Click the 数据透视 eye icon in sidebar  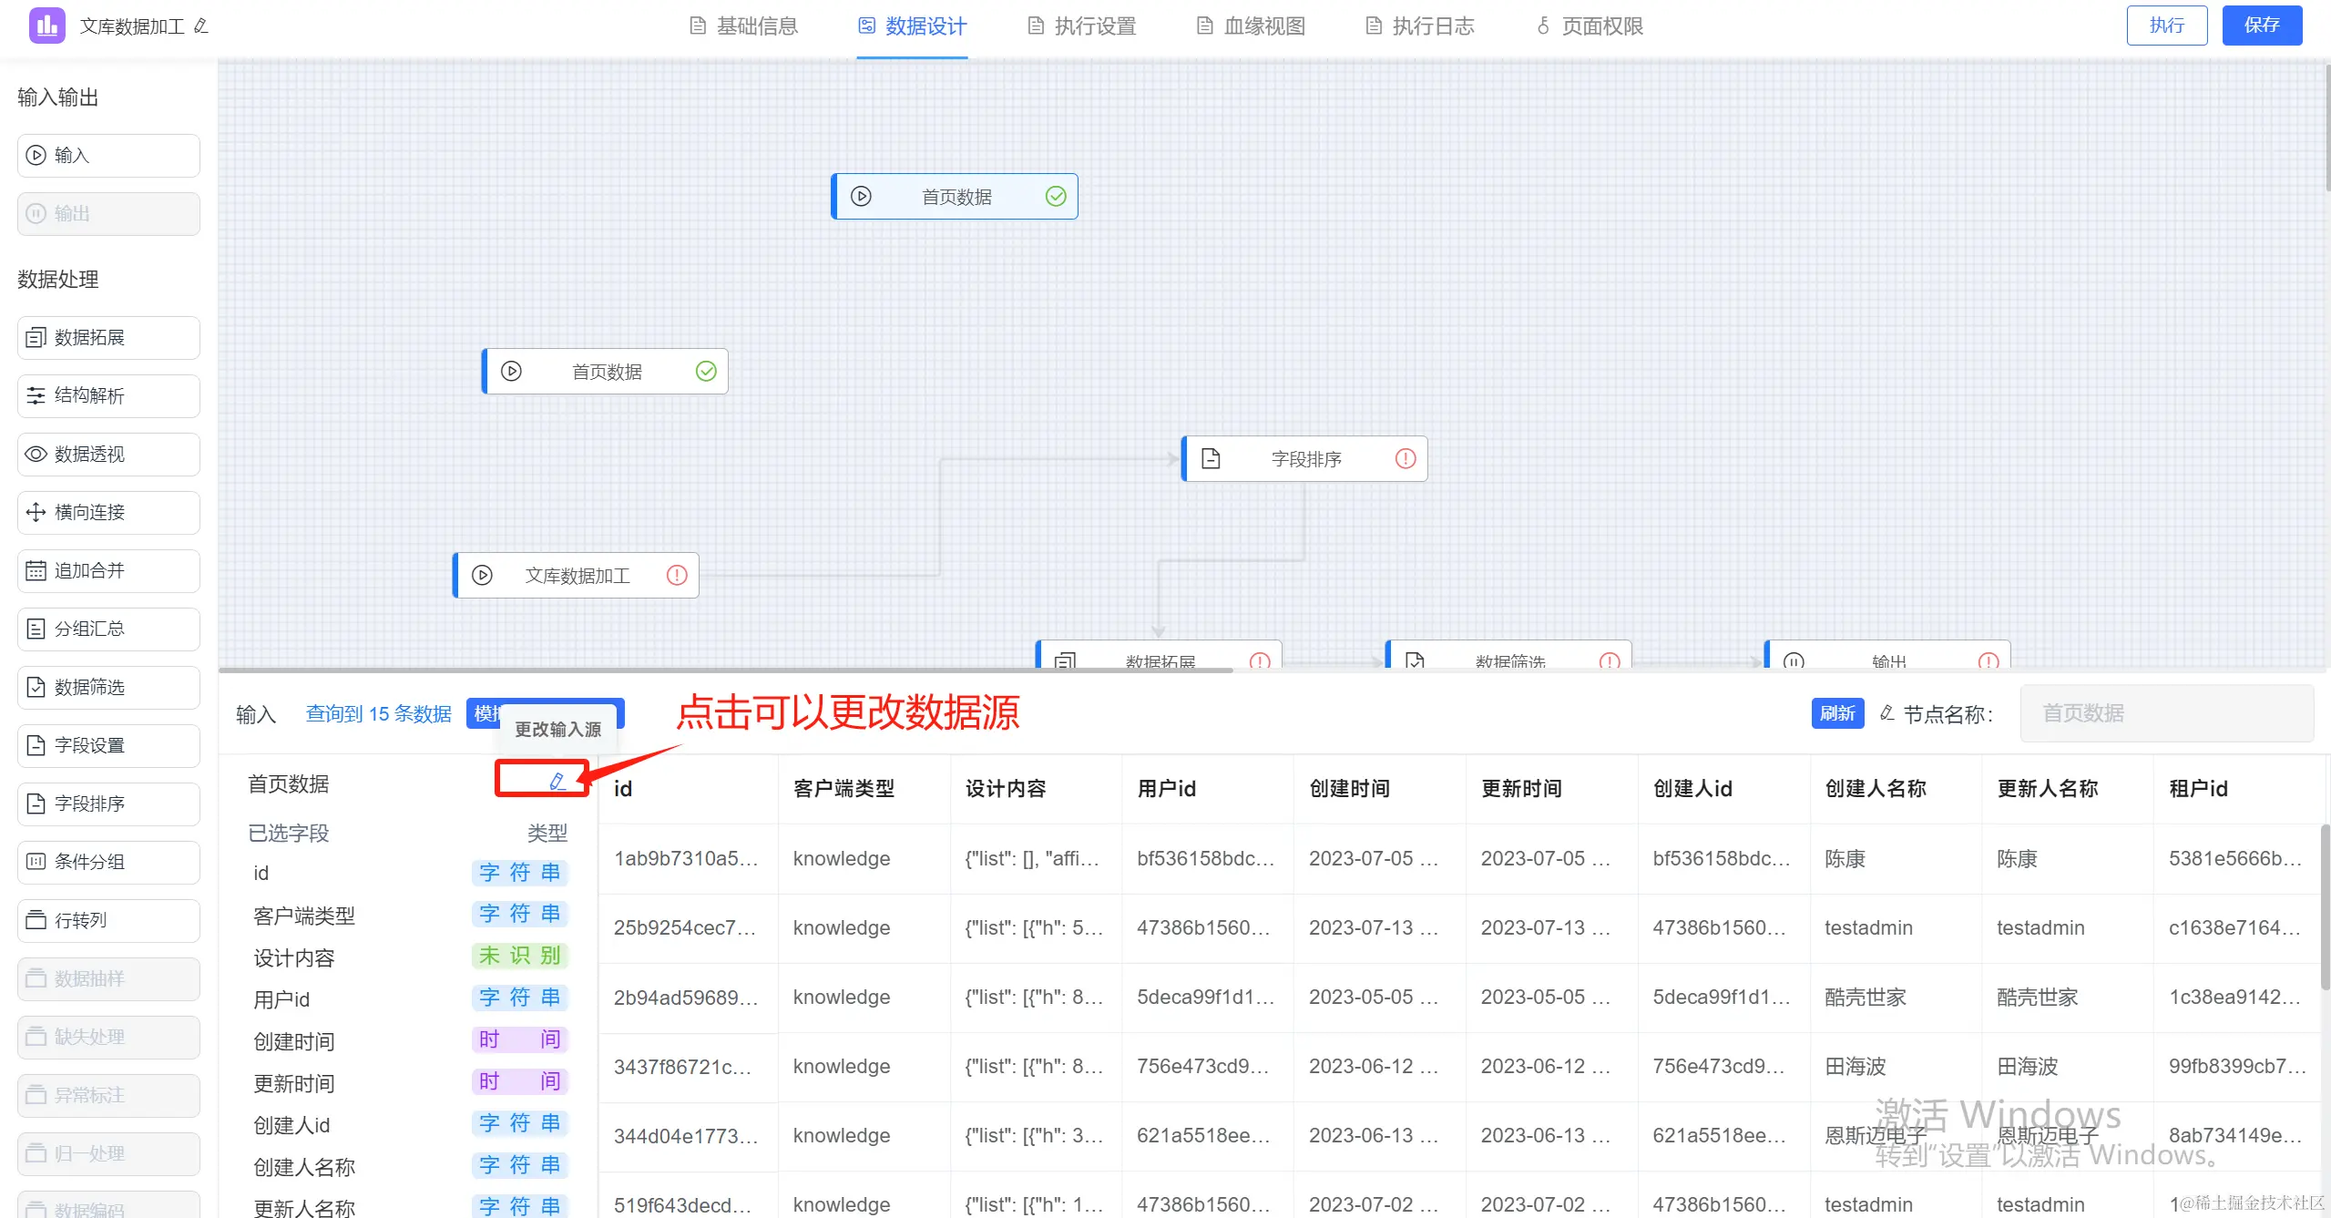tap(36, 454)
